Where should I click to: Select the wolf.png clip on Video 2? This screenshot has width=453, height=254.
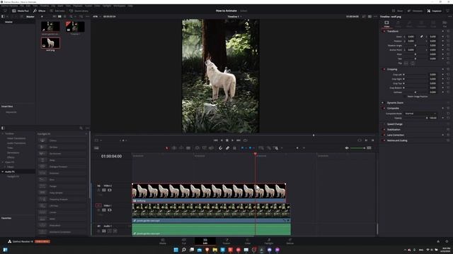[x=209, y=193]
